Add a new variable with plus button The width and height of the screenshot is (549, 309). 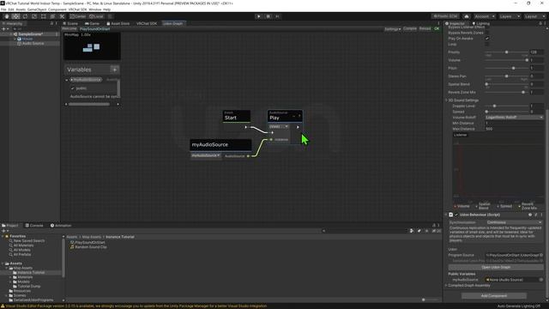pyautogui.click(x=114, y=70)
